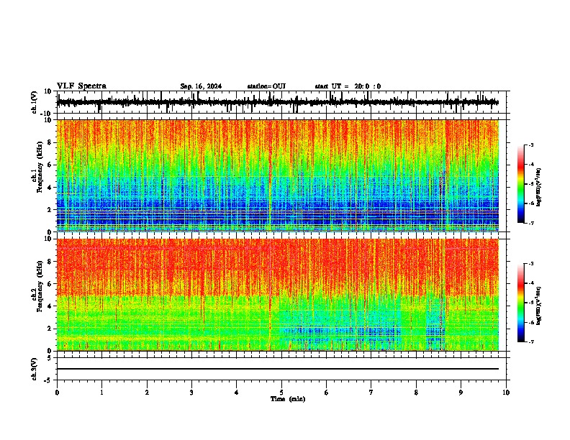Click the time-axis tick label "8"
This screenshot has height=440, width=570.
[x=416, y=393]
